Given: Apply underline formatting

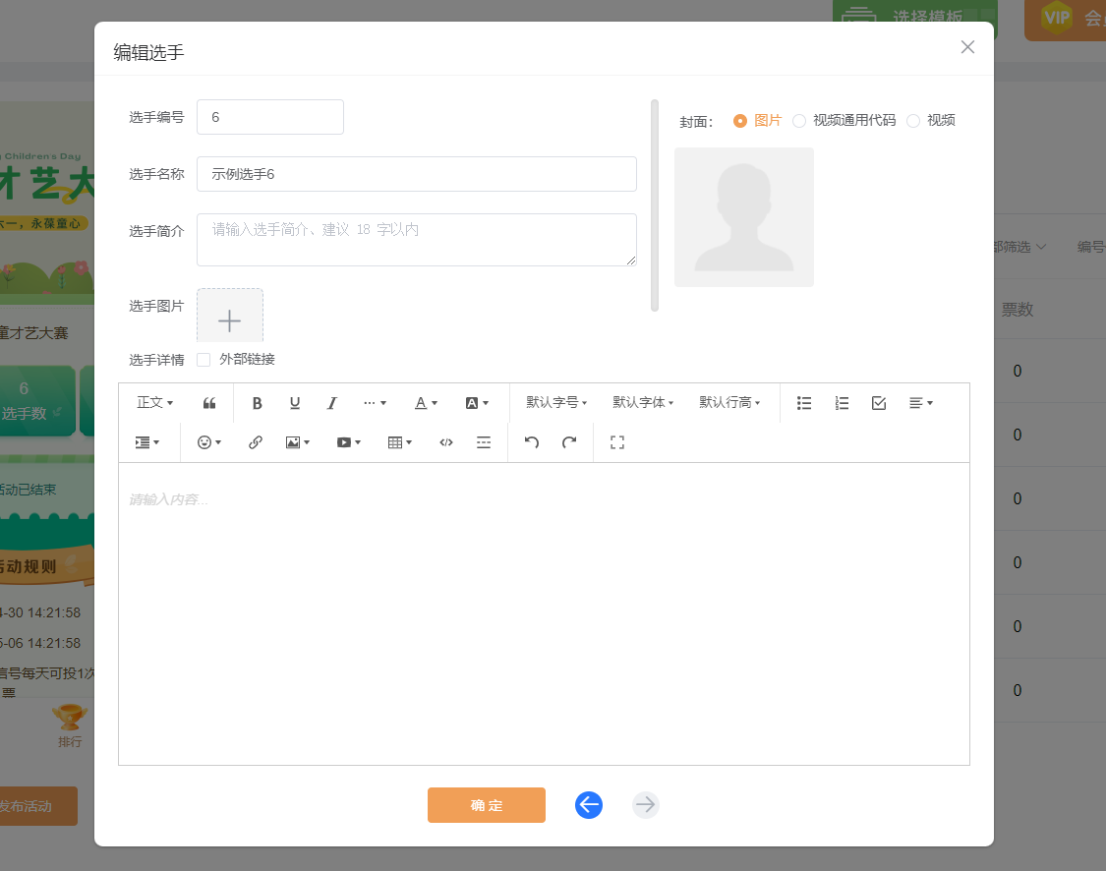Looking at the screenshot, I should point(295,403).
